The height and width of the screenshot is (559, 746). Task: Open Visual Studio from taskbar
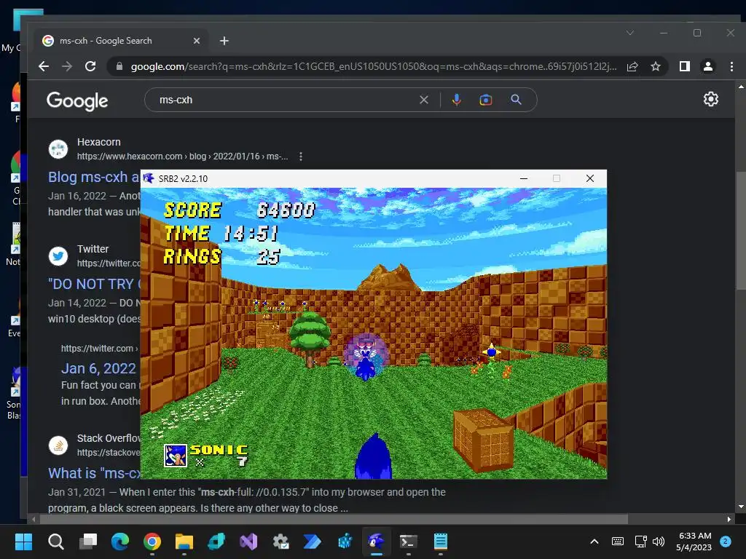point(248,542)
